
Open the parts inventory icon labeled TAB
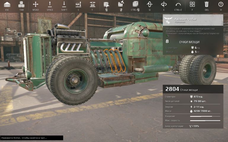coord(21,4)
